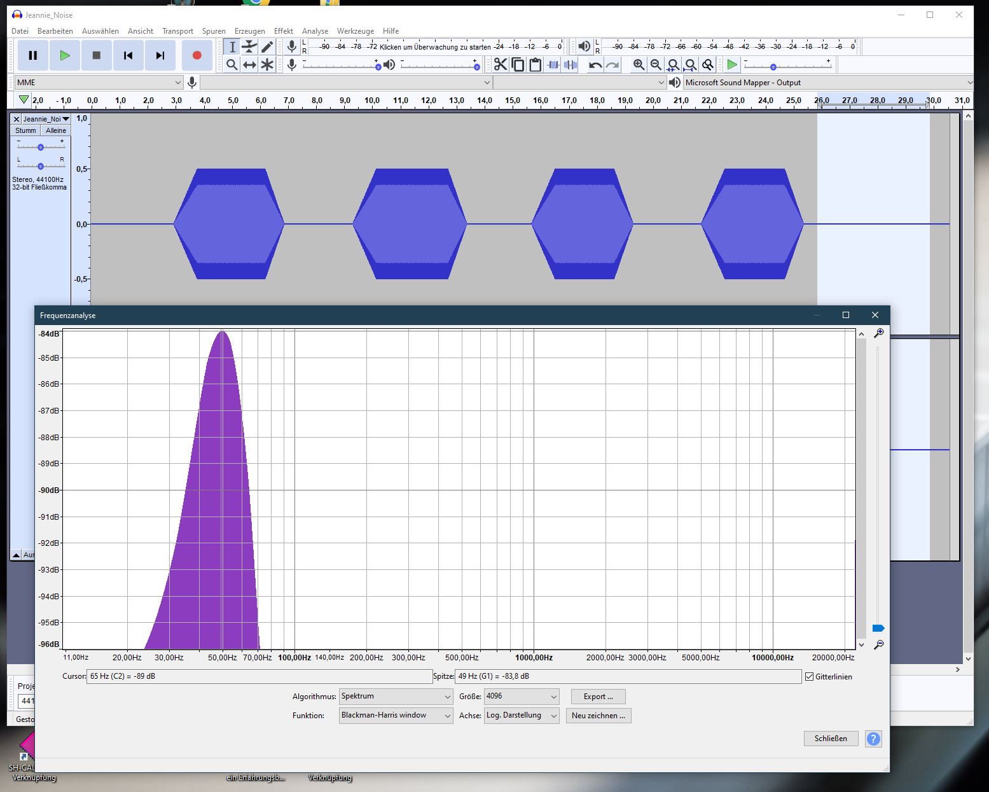Play at speed with small green button
989x792 pixels.
732,64
